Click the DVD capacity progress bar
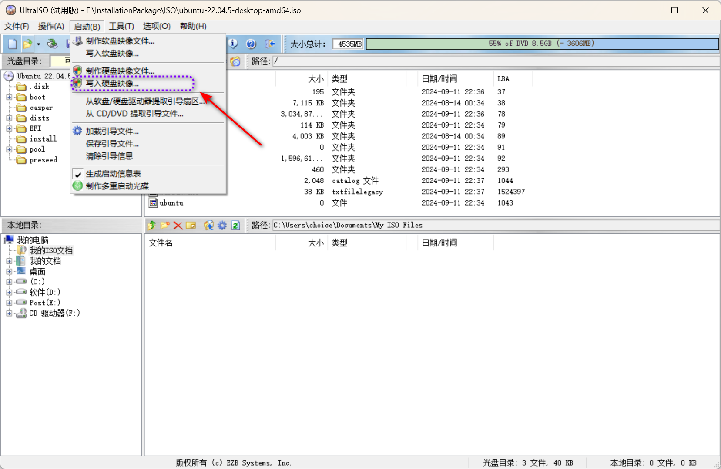Screen dimensions: 721x469 click(541, 44)
